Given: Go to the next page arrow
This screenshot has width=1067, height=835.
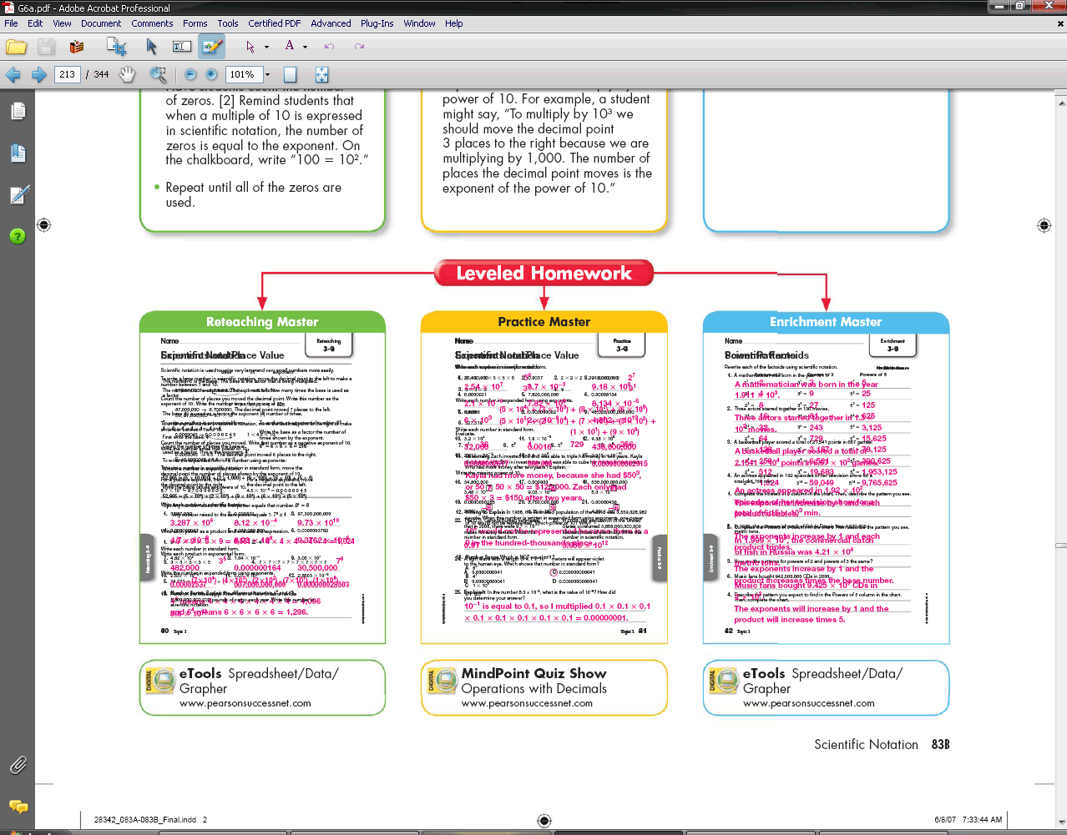Looking at the screenshot, I should coord(38,74).
